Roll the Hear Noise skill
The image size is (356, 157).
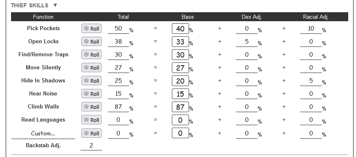[x=92, y=94]
